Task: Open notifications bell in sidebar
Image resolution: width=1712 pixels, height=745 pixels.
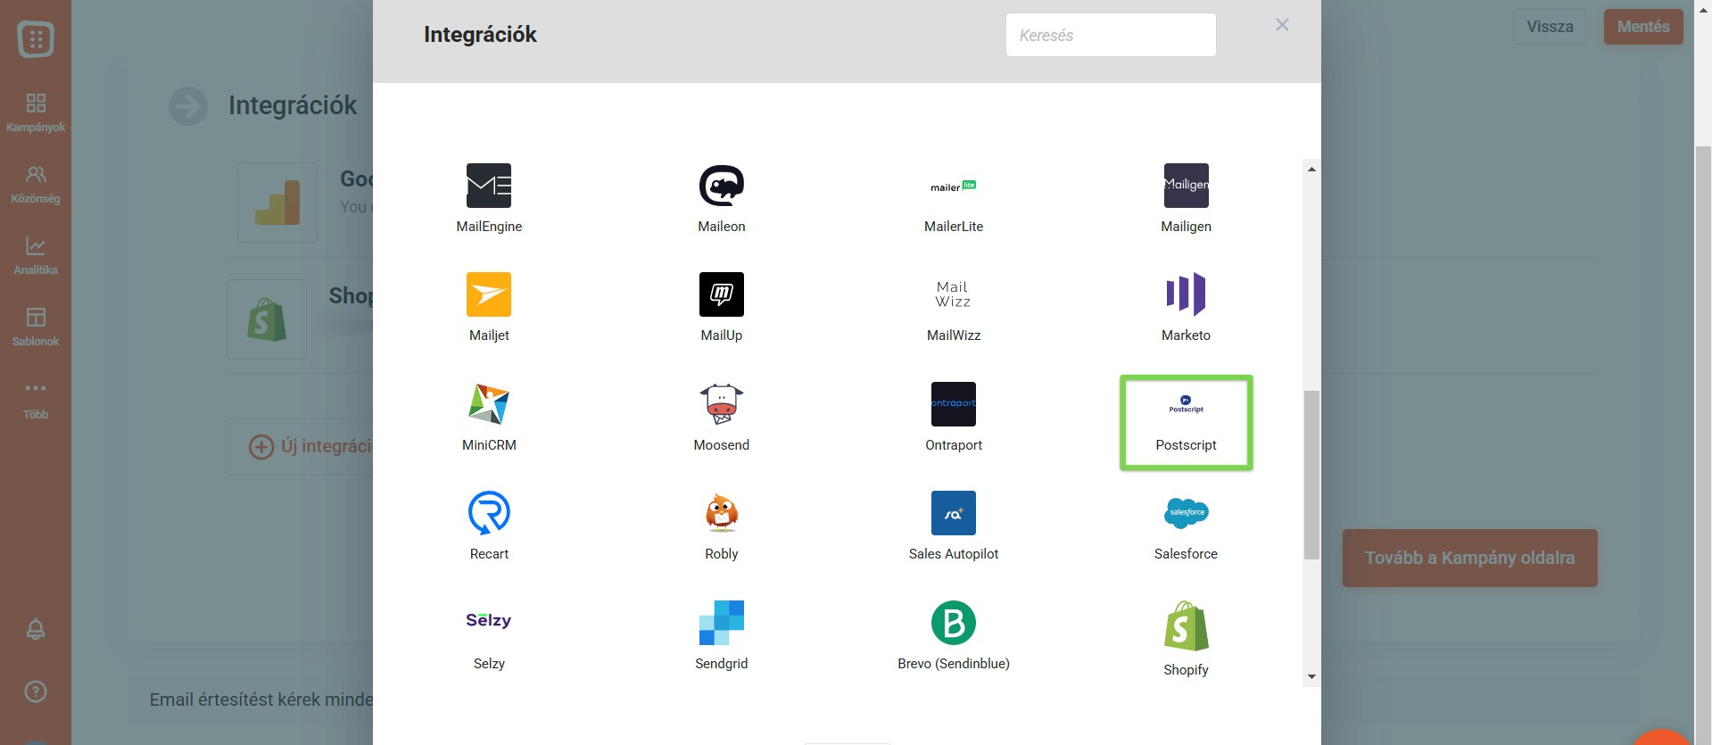Action: [x=36, y=629]
